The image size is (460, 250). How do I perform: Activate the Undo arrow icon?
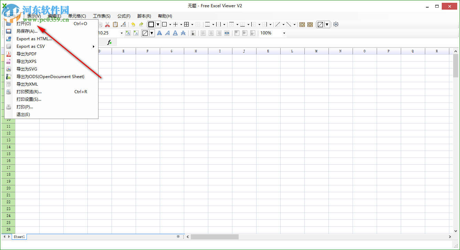point(133,24)
